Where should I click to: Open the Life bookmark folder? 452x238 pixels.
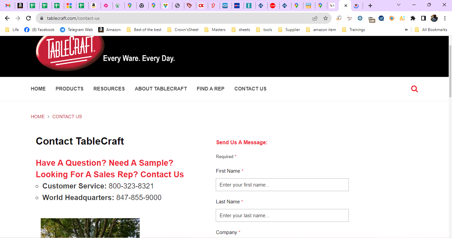coord(12,30)
